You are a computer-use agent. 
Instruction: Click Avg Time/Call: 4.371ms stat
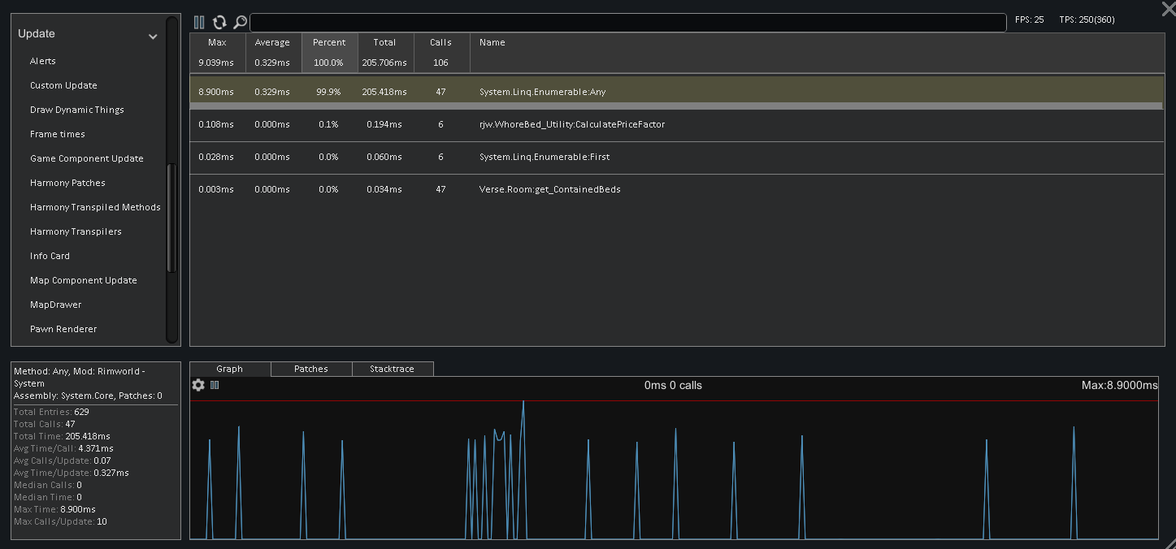(x=63, y=448)
